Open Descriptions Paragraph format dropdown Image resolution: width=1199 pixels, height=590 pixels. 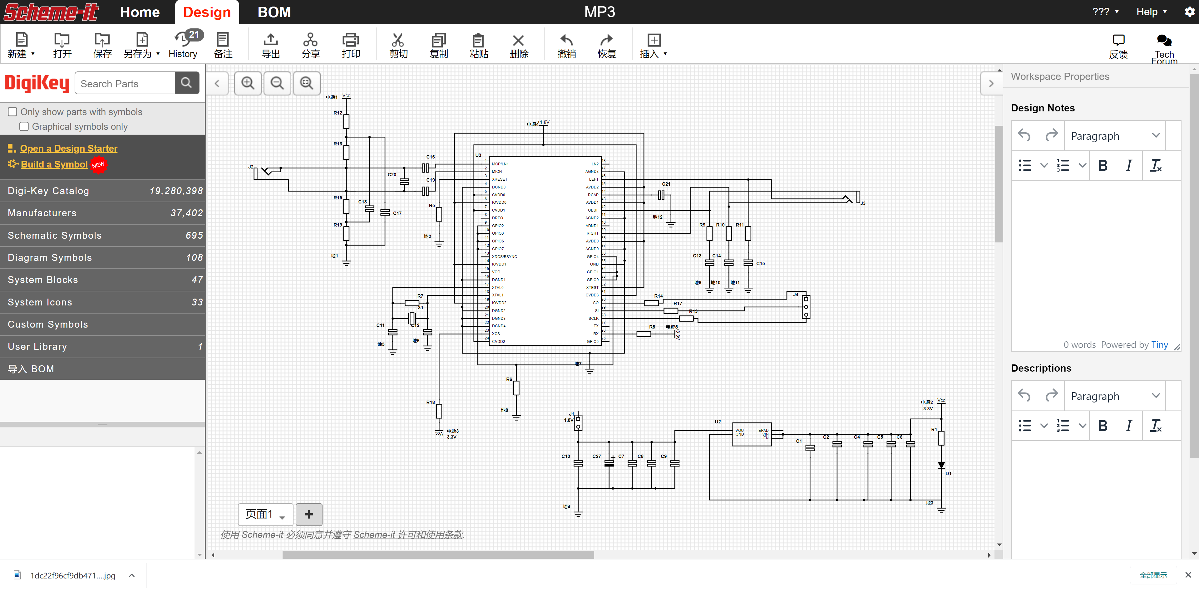pos(1115,396)
